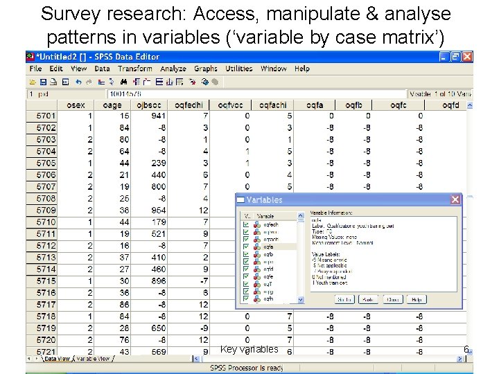Select the ojbsoc column header
499x374 pixels.
pos(149,105)
